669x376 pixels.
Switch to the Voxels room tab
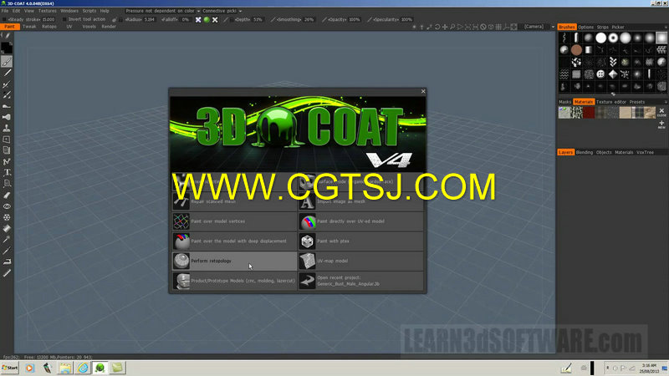[89, 27]
